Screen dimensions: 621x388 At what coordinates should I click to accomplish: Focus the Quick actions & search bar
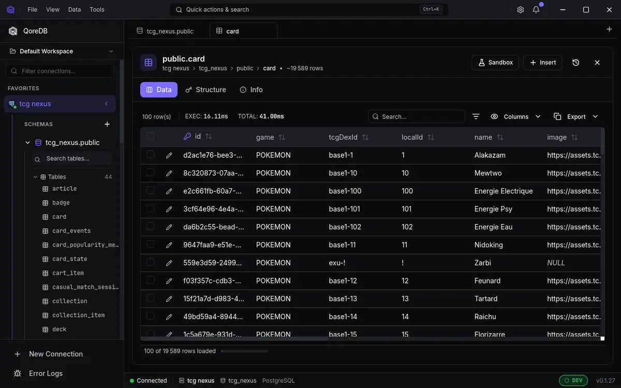[309, 9]
